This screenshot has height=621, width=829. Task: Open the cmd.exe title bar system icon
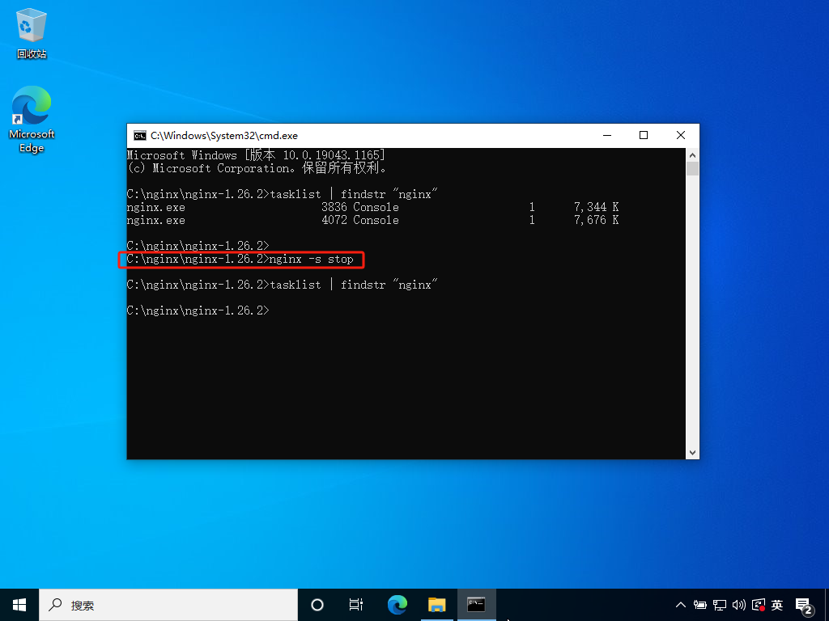(139, 136)
